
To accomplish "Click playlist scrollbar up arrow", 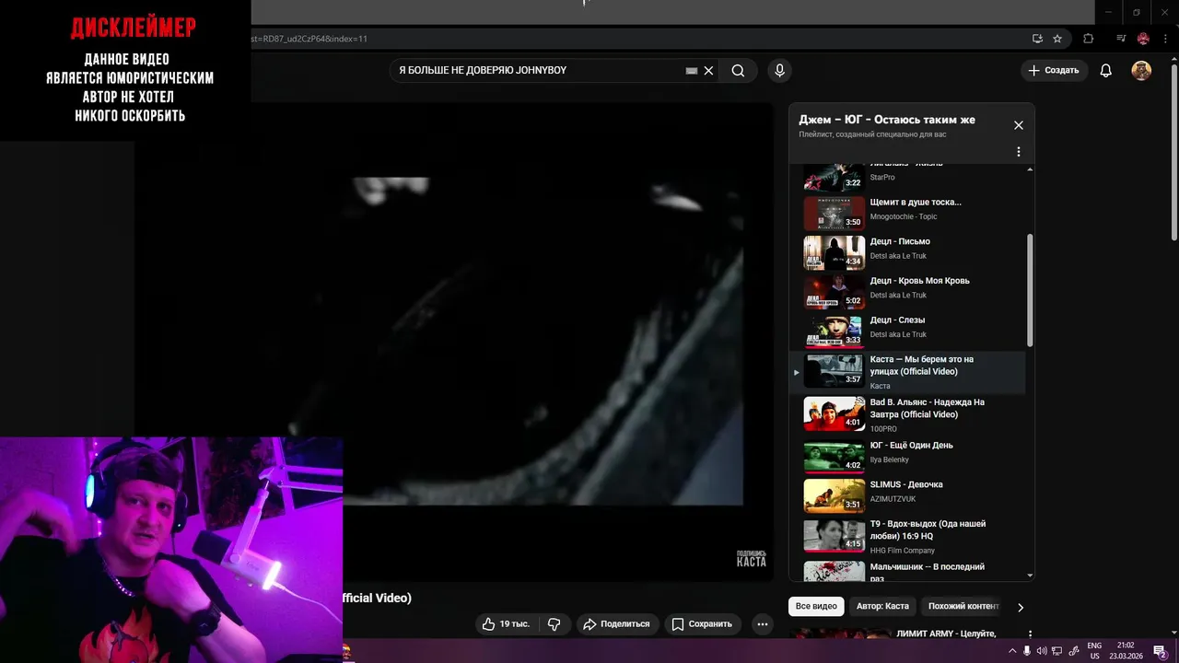I will click(x=1030, y=169).
